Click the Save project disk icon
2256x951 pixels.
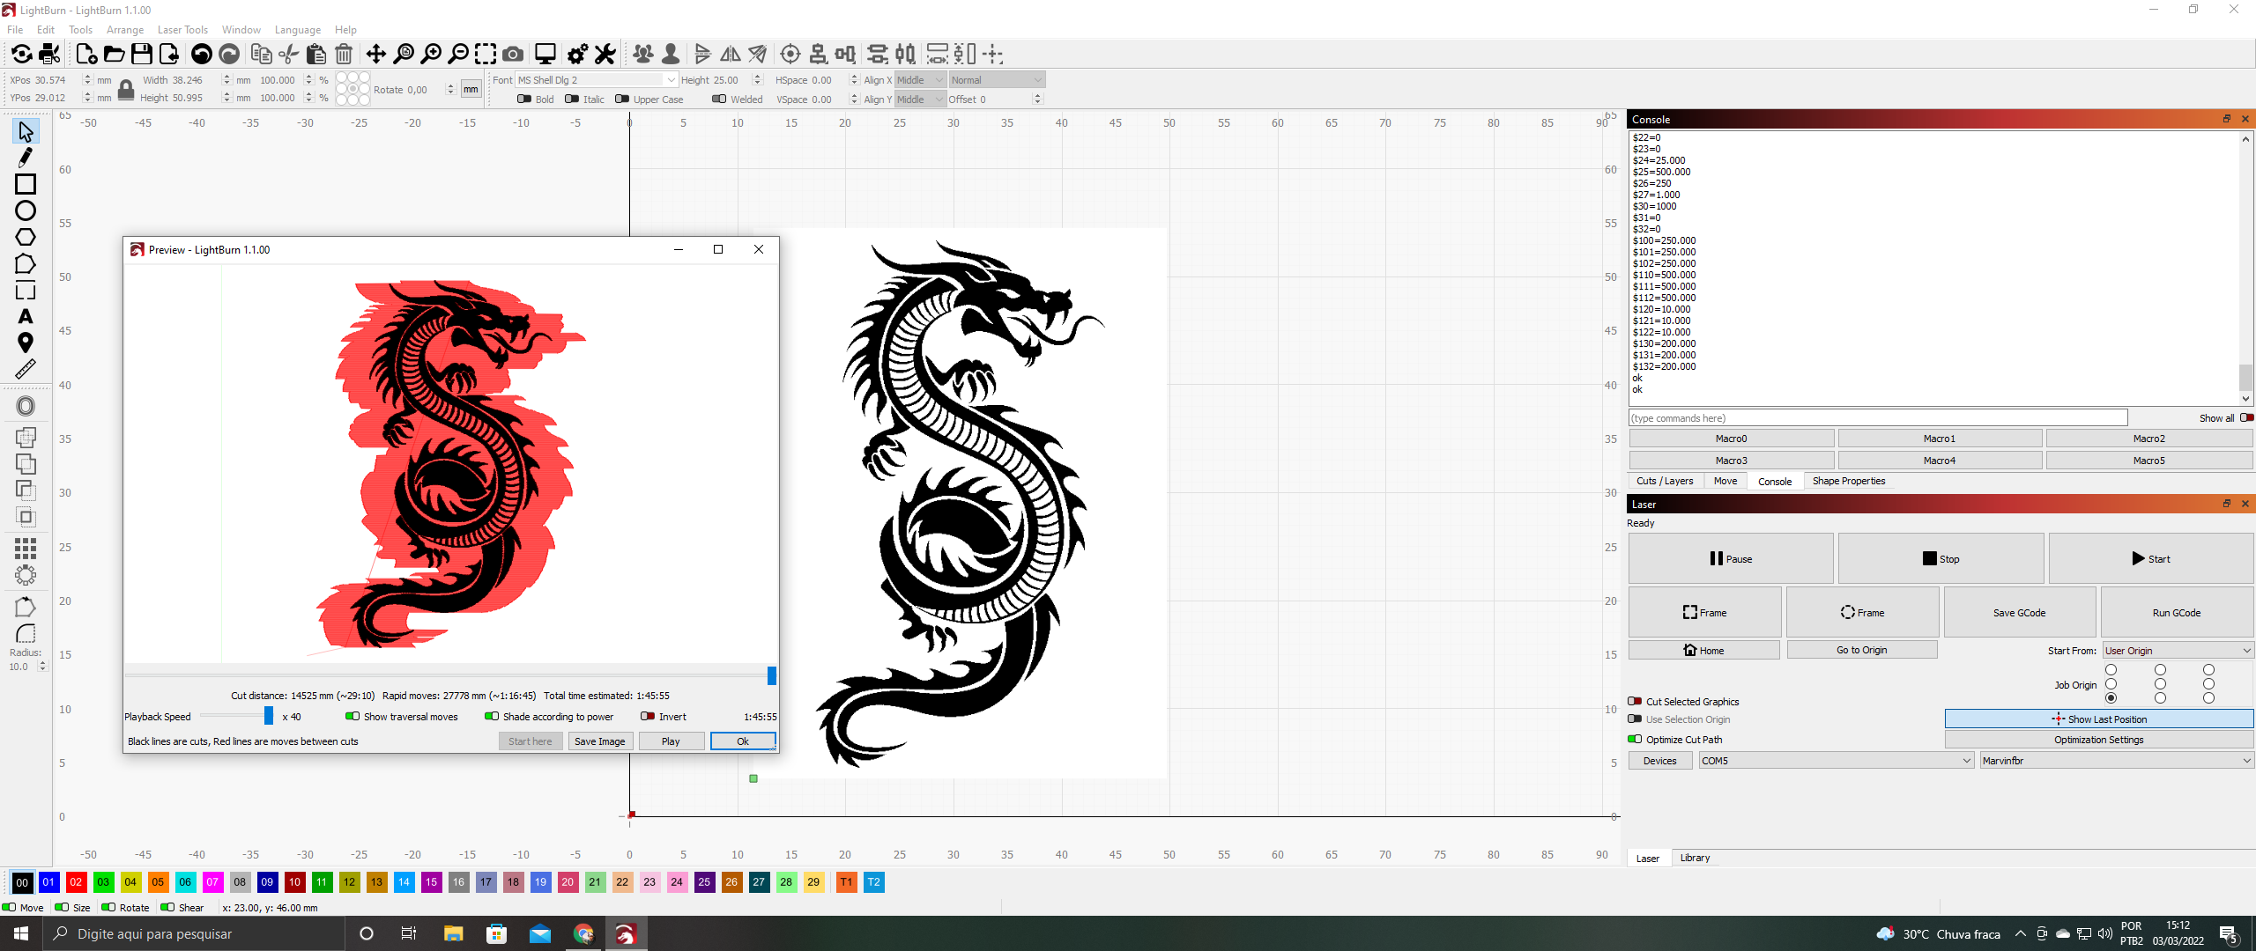click(141, 55)
